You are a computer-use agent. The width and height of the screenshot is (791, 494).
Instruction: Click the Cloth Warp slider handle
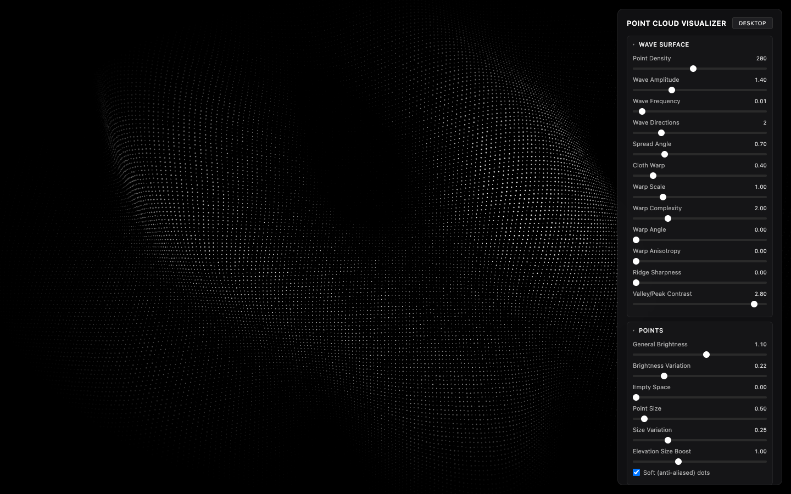(x=653, y=176)
